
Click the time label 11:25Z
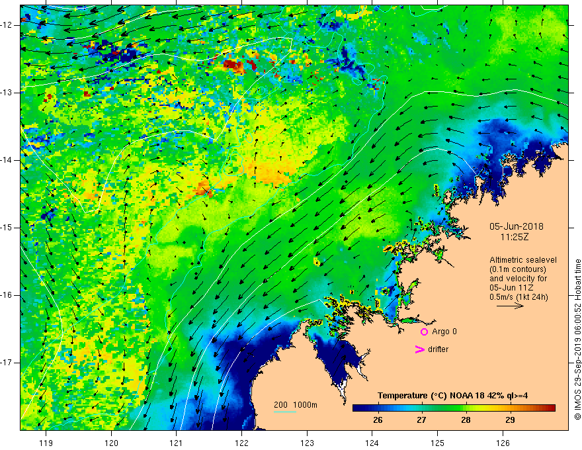tap(515, 236)
